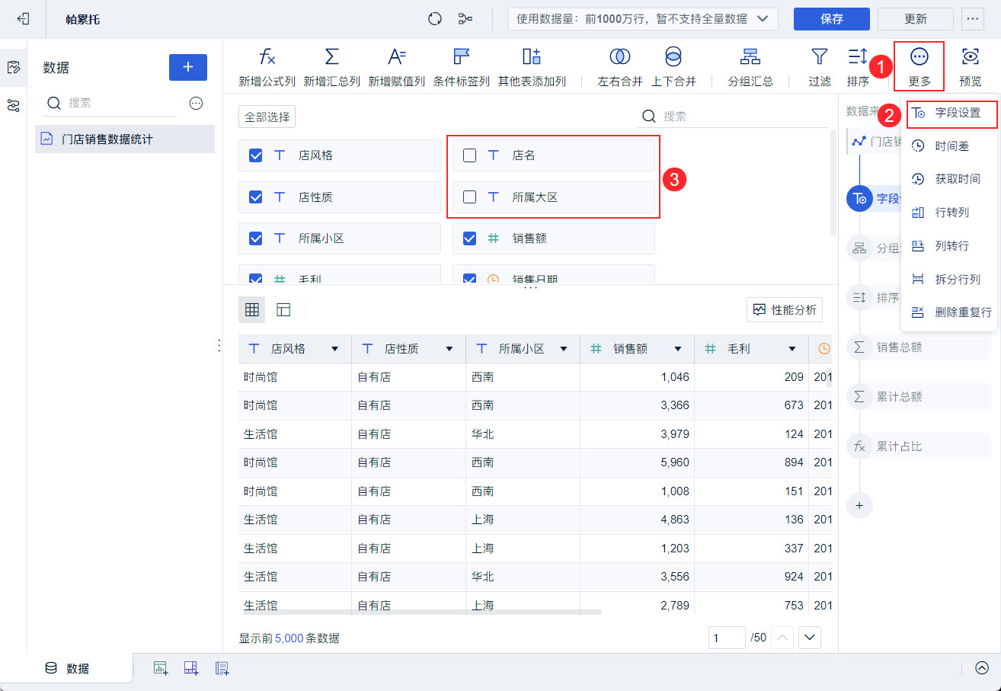Select 时间差 from the More menu
The width and height of the screenshot is (1001, 691).
(x=949, y=146)
